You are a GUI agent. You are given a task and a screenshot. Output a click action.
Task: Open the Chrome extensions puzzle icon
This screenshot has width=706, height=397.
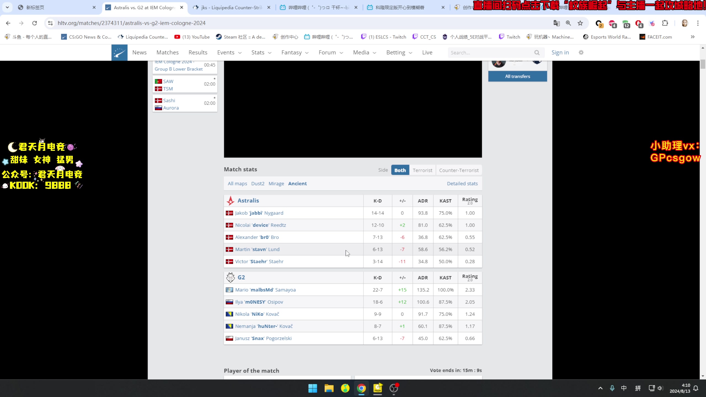click(665, 23)
